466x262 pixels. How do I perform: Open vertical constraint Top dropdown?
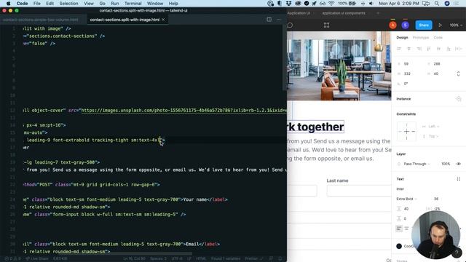430,136
